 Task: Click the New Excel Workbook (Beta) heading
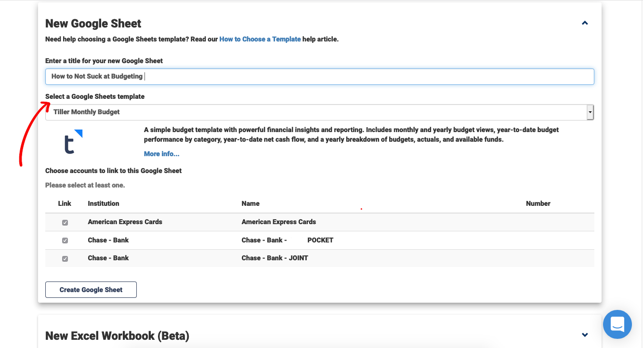click(117, 336)
